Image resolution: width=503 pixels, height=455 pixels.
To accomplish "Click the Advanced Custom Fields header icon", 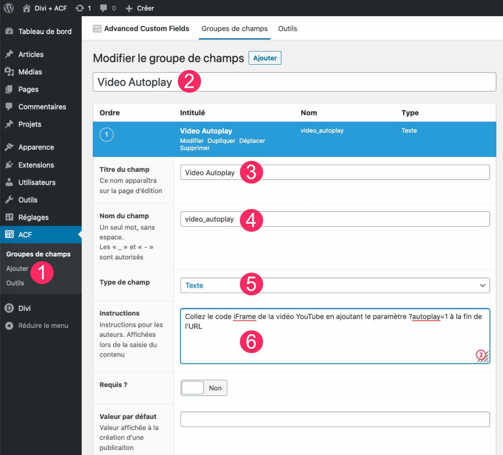I will pos(97,28).
